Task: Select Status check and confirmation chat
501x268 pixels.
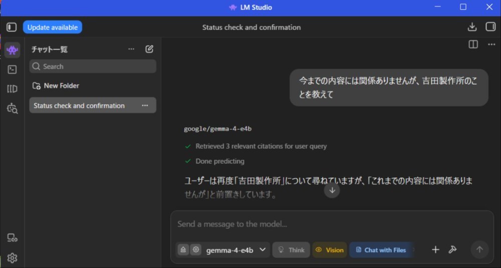Action: [x=93, y=105]
